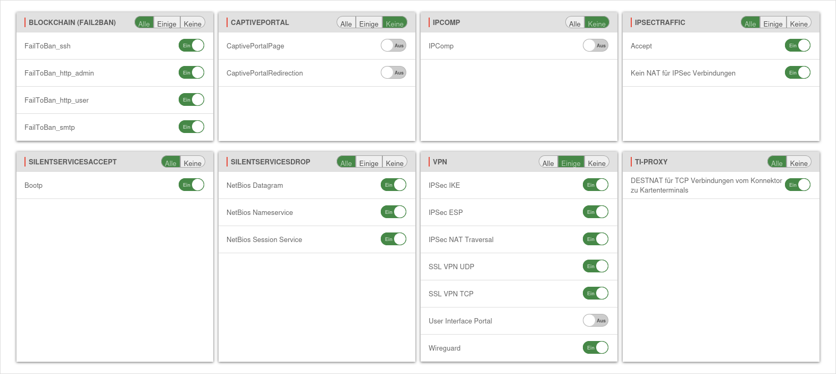Turn off FailToBan_http_admin switch
Viewport: 836px width, 374px height.
tap(191, 73)
